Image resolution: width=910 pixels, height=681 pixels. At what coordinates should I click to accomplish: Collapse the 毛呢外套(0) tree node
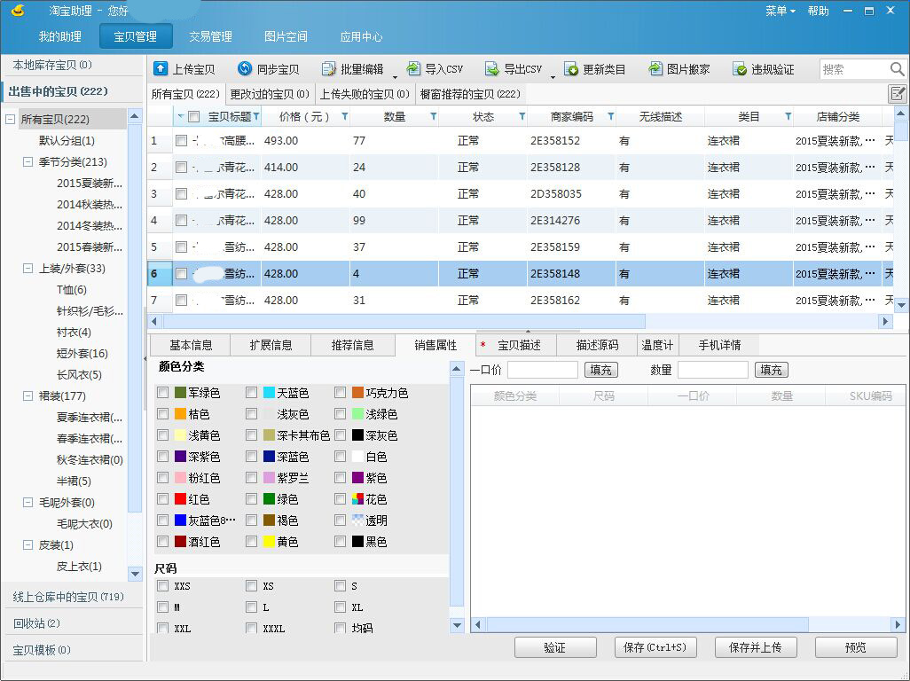[27, 503]
